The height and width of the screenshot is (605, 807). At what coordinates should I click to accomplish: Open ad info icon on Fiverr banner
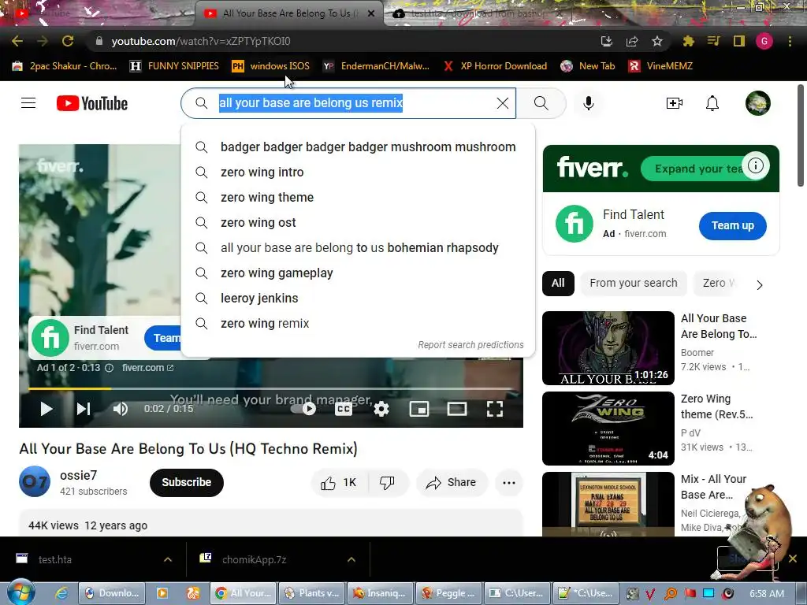(755, 165)
